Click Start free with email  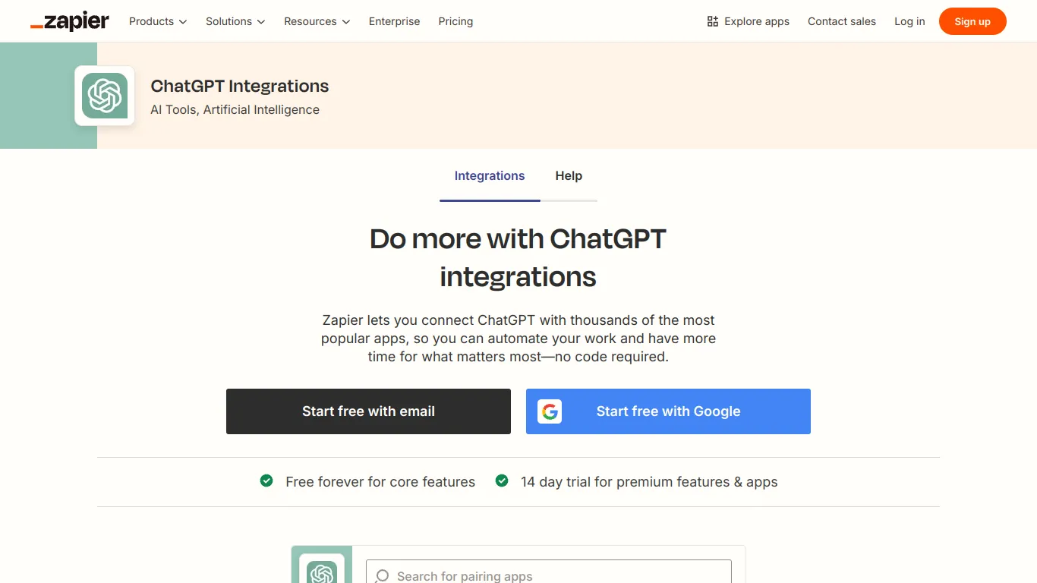coord(368,411)
